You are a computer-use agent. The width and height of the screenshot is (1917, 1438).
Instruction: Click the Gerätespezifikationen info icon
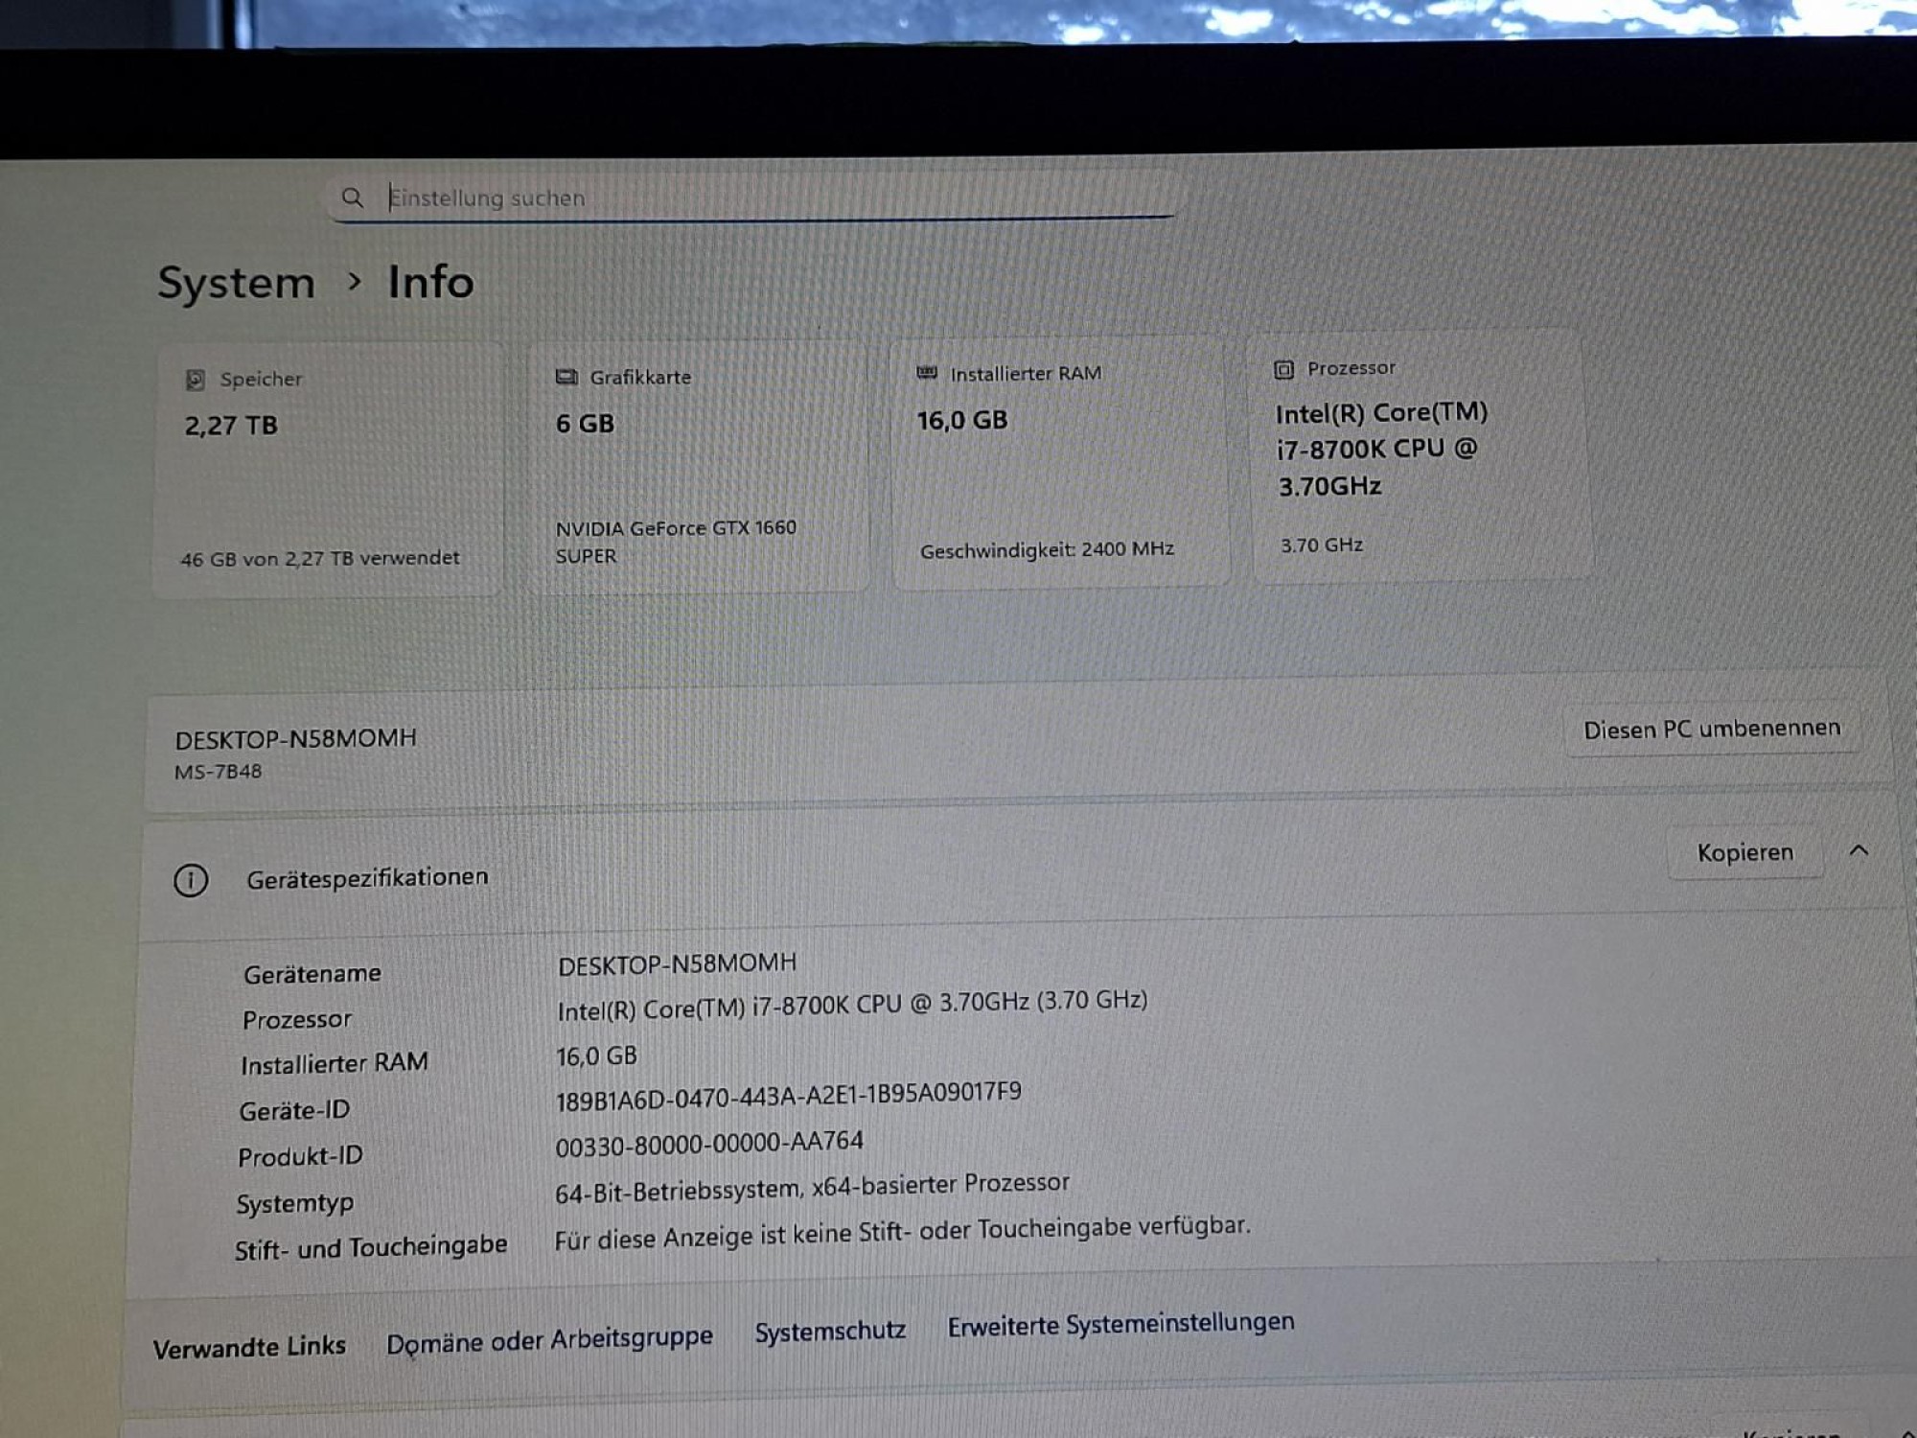(191, 880)
